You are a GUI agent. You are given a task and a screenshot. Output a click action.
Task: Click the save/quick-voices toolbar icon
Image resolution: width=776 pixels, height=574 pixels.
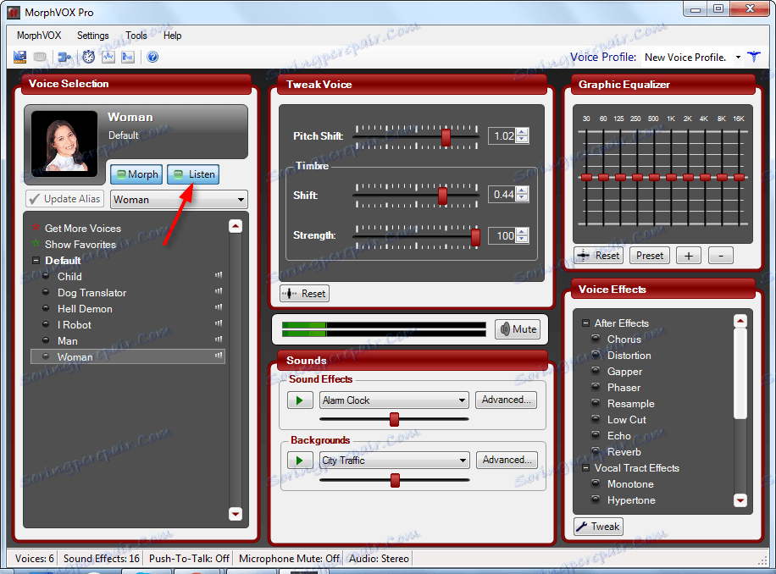(19, 57)
